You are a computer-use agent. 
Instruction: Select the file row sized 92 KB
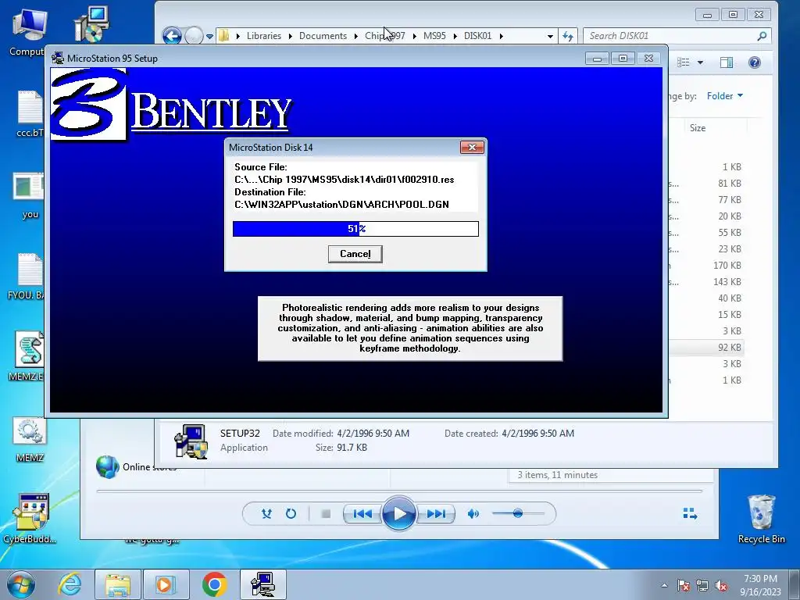pos(706,348)
